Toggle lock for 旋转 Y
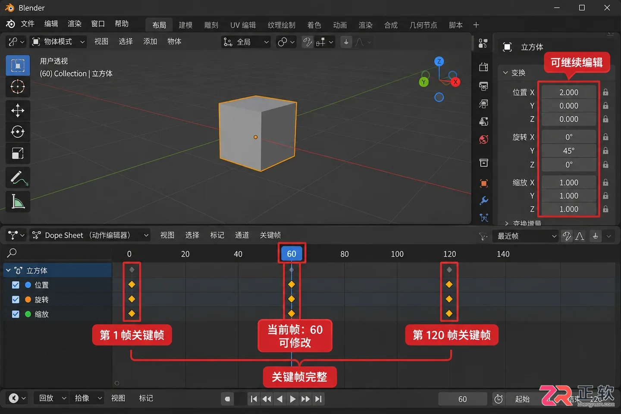This screenshot has height=414, width=621. (x=605, y=151)
